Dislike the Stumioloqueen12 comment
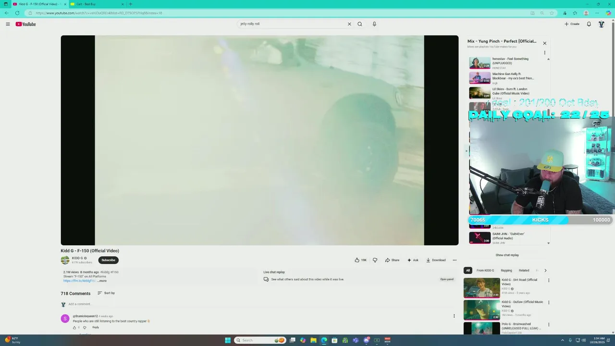Screen dimensions: 615x346 [x=85, y=327]
